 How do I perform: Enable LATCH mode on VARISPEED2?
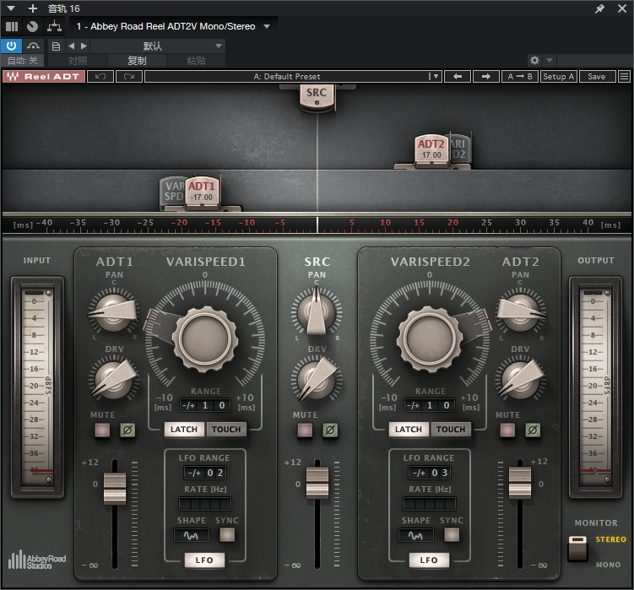[409, 429]
